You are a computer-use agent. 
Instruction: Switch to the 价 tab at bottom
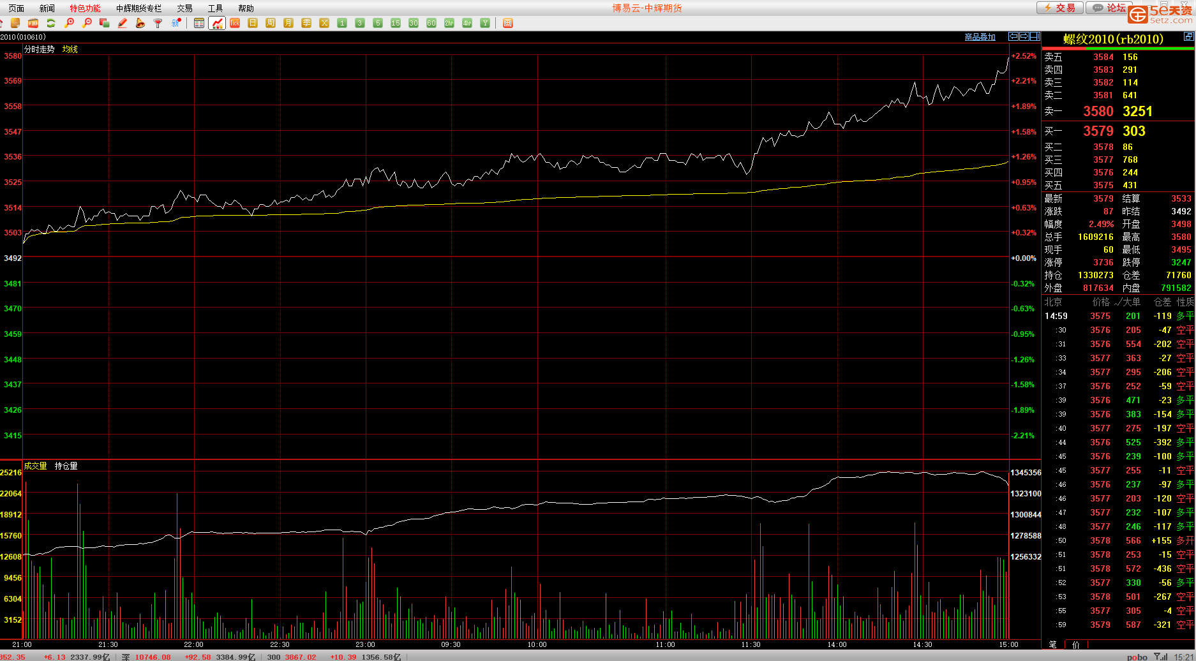click(x=1076, y=644)
